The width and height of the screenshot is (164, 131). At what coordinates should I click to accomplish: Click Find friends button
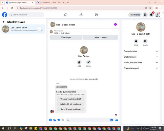tap(135, 15)
